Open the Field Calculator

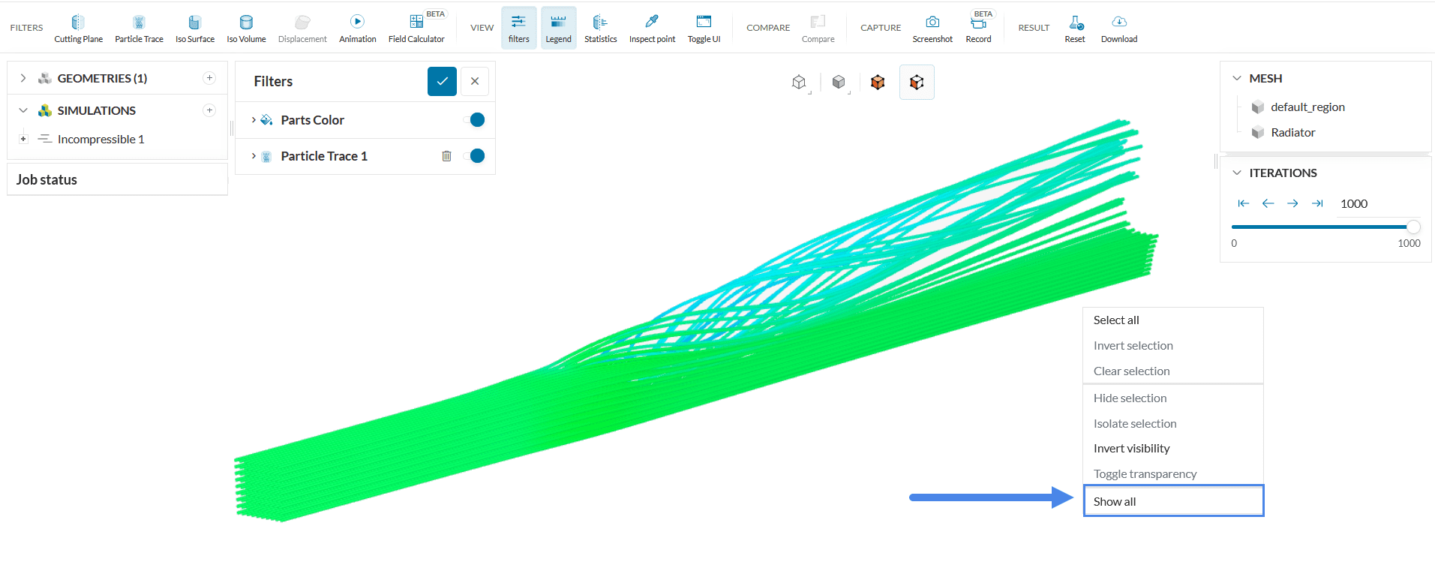point(416,28)
